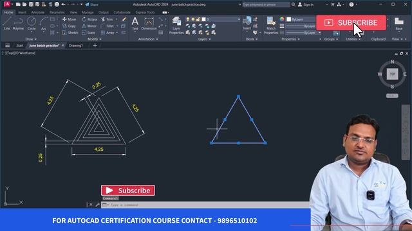The height and width of the screenshot is (231, 412).
Task: Open the Home ribbon tab
Action: click(x=8, y=12)
